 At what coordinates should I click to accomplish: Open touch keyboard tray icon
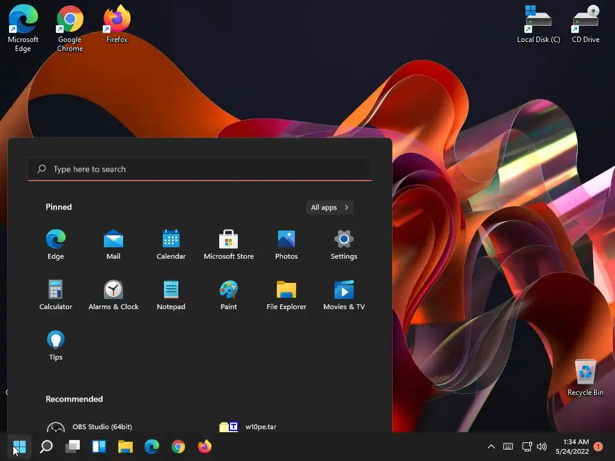point(508,447)
